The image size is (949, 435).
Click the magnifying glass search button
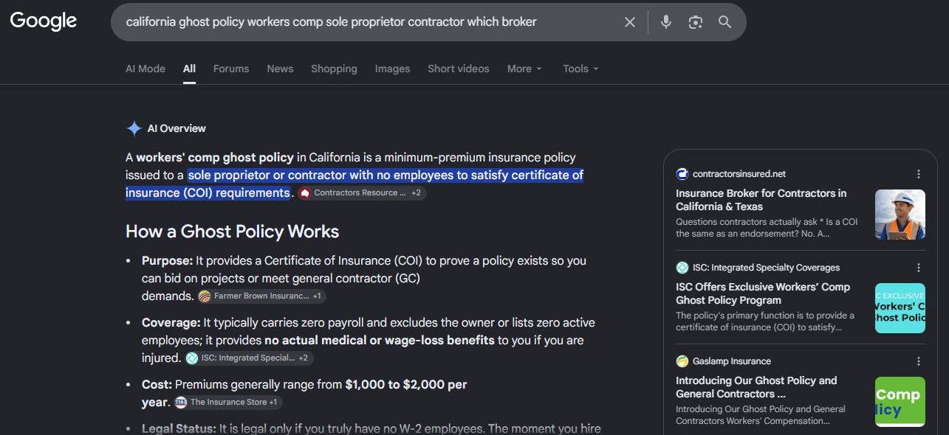[725, 22]
